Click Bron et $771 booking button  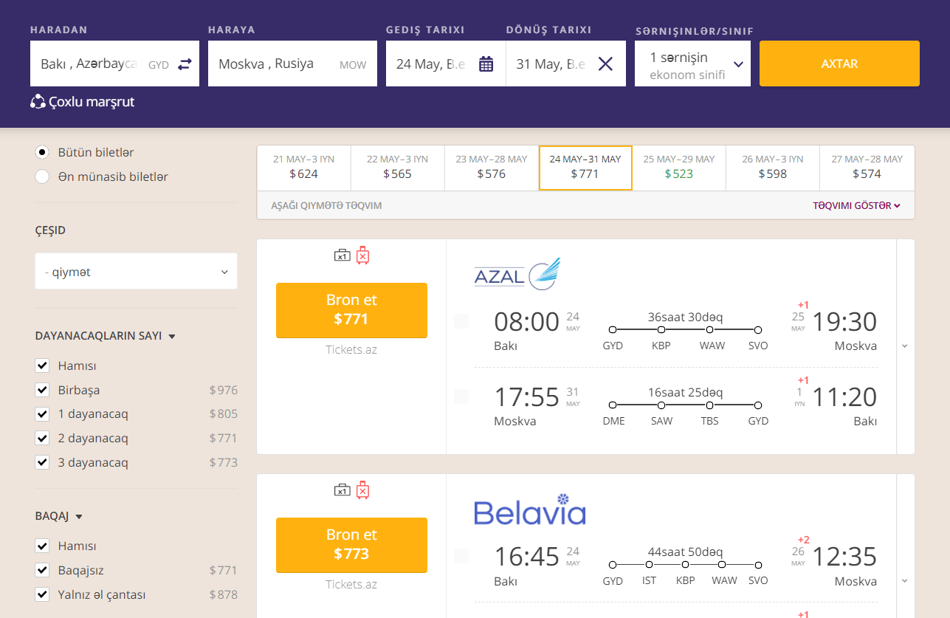point(351,310)
